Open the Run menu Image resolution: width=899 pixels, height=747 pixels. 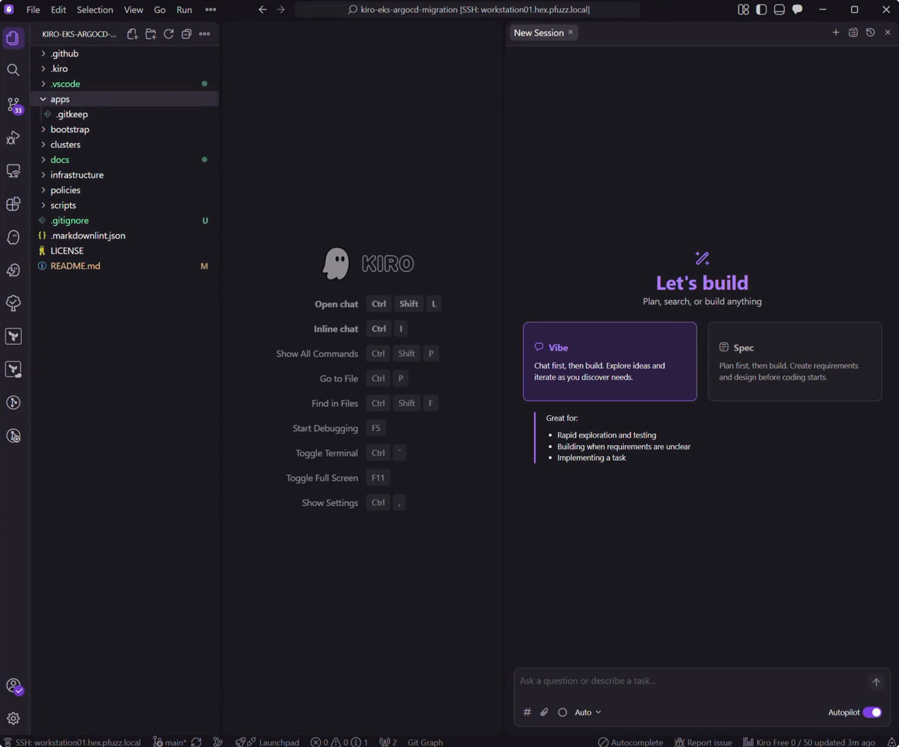pyautogui.click(x=184, y=10)
